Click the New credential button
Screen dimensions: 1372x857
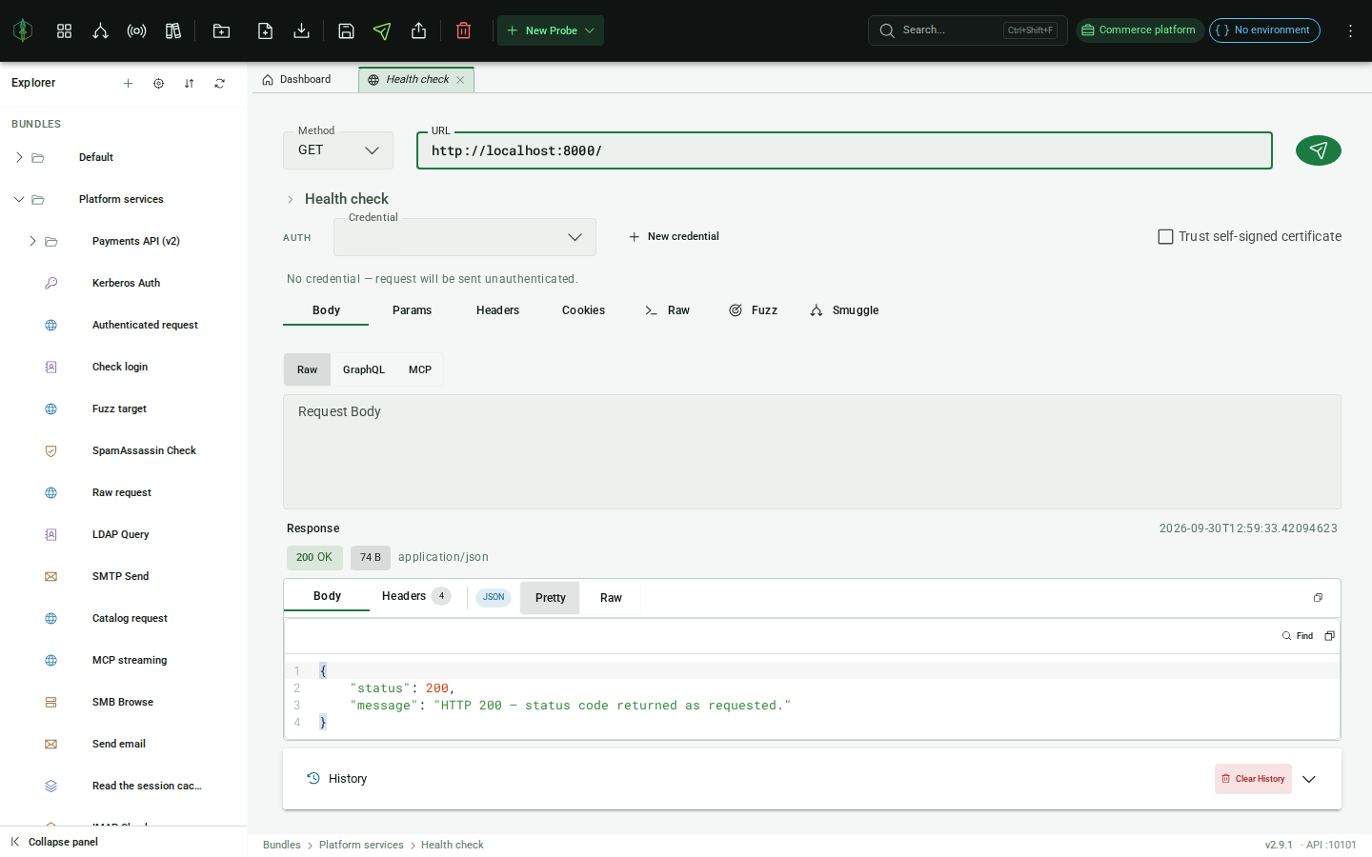tap(674, 237)
